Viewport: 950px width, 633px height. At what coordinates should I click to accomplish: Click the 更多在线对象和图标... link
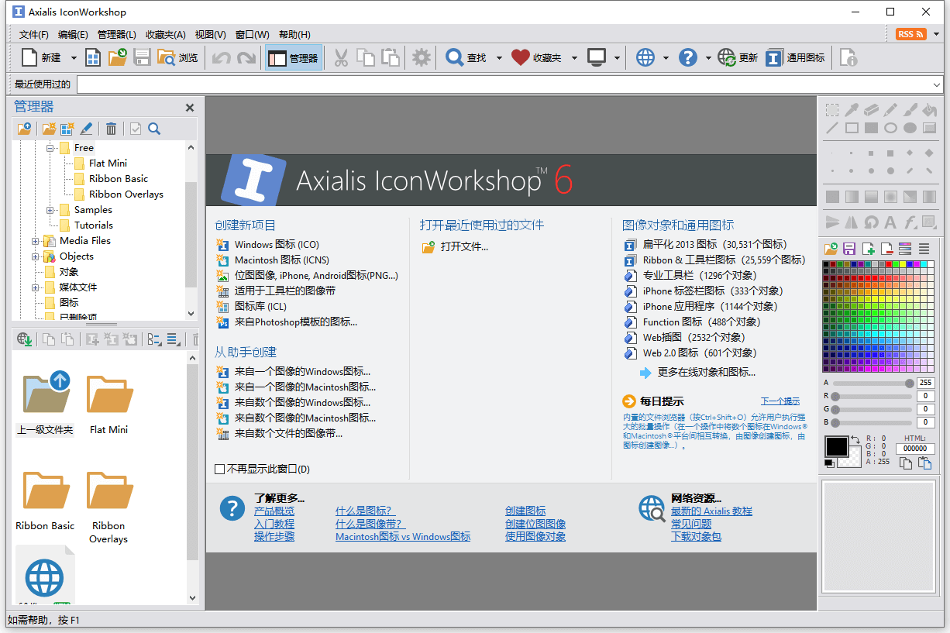click(x=707, y=373)
